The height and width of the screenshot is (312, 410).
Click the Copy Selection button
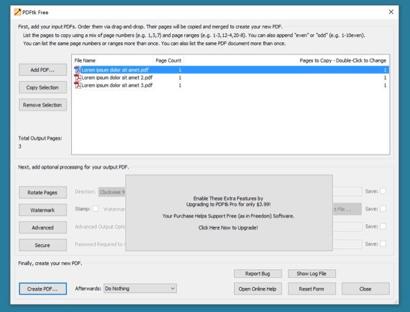click(42, 87)
